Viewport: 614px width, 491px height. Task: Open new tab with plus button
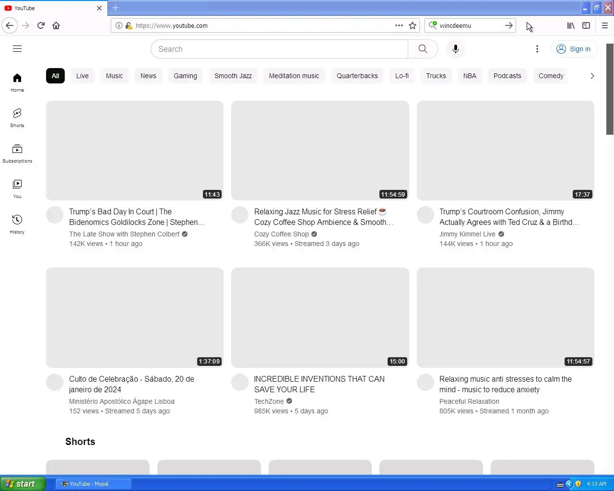pos(116,8)
